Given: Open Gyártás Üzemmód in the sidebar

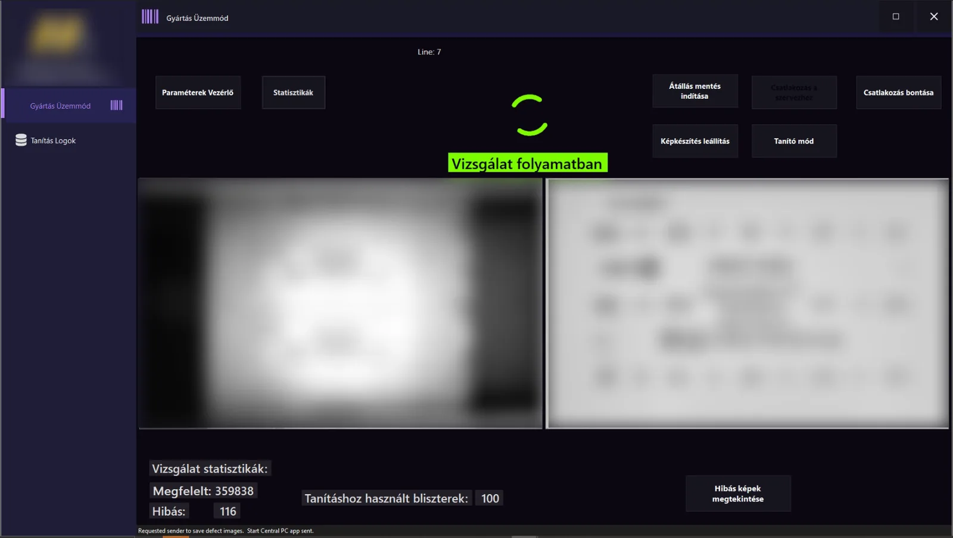Looking at the screenshot, I should 69,105.
